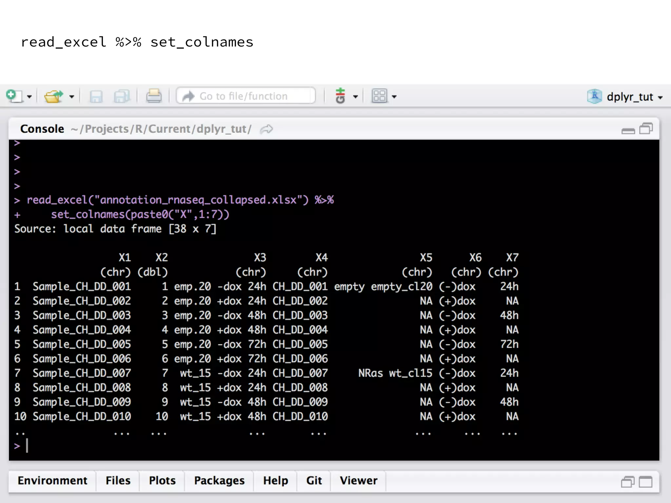Click emp.20 +dox 72h cell
This screenshot has height=503, width=671.
pyautogui.click(x=220, y=359)
